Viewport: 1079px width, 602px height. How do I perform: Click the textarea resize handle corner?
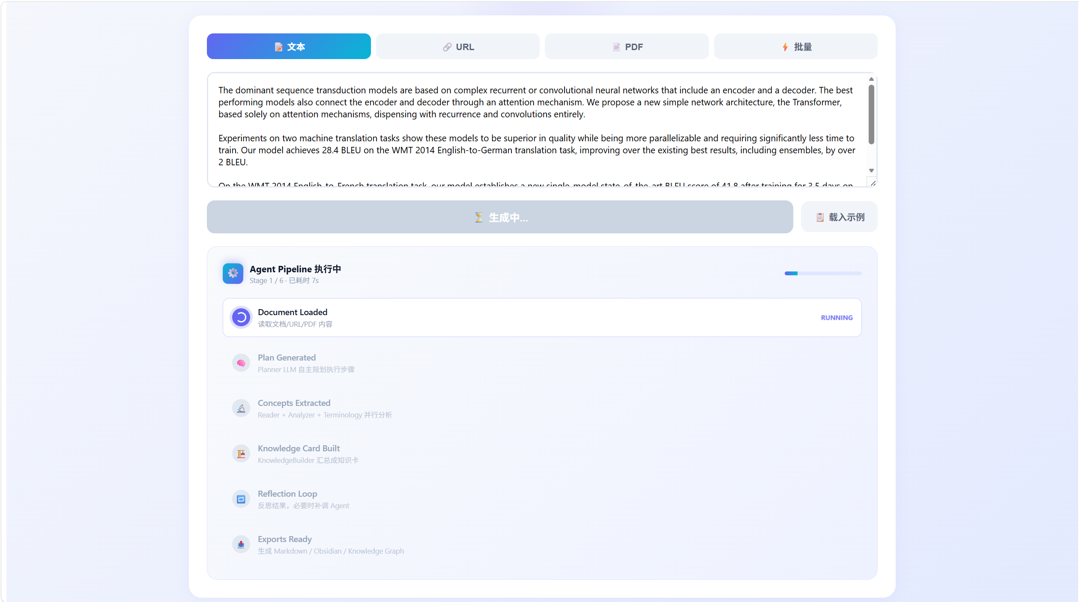872,183
